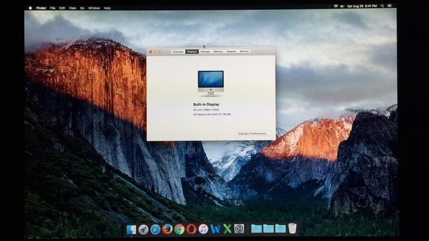This screenshot has height=241, width=429.
Task: Switch to the Storage tab
Action: pos(205,52)
